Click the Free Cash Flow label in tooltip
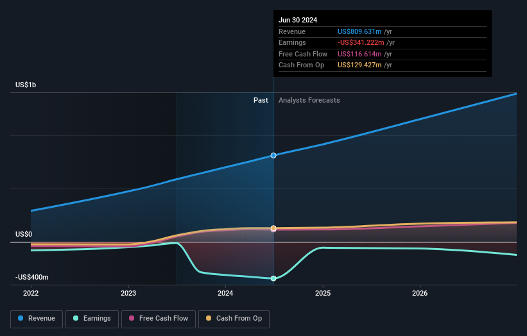The image size is (527, 336). coord(303,54)
